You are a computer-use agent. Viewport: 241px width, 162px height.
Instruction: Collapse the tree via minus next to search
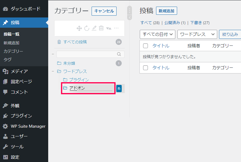pyautogui.click(x=53, y=54)
